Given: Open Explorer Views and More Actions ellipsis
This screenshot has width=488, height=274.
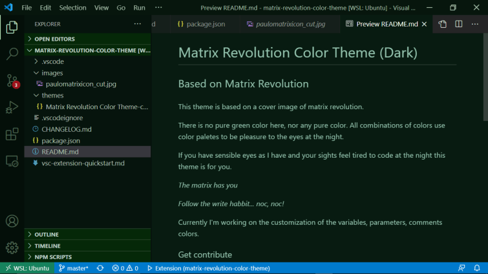Looking at the screenshot, I should [x=137, y=24].
